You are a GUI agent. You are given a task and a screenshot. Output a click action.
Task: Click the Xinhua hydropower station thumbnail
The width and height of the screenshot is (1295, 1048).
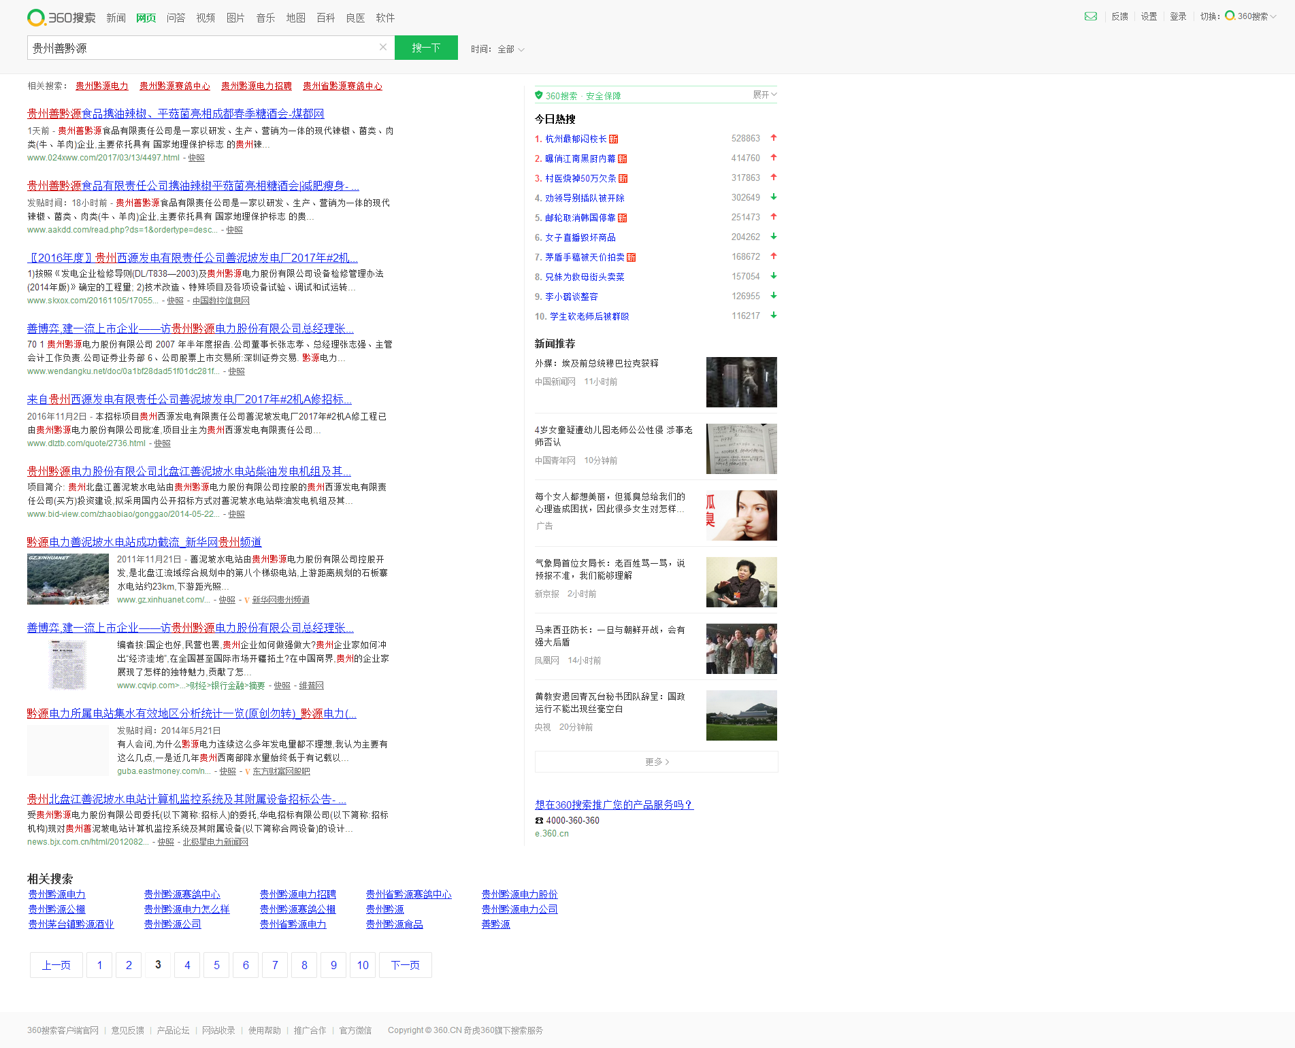pyautogui.click(x=68, y=579)
